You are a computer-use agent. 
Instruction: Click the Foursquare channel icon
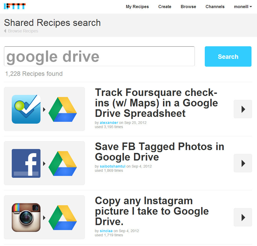[26, 109]
